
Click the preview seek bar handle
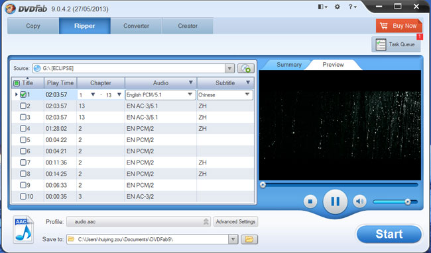[263, 185]
